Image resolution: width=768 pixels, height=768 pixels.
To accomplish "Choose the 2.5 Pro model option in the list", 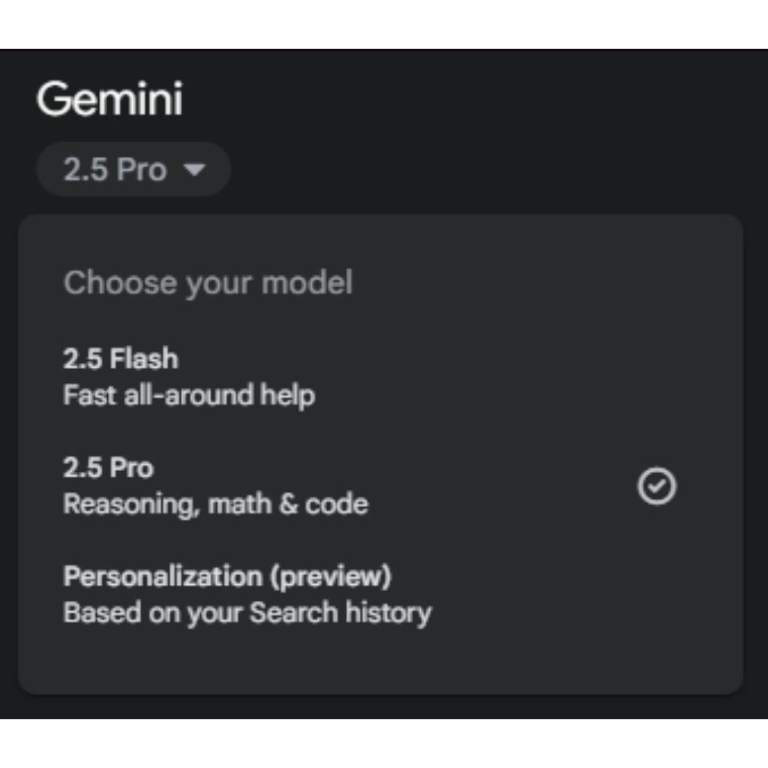I will (x=108, y=468).
